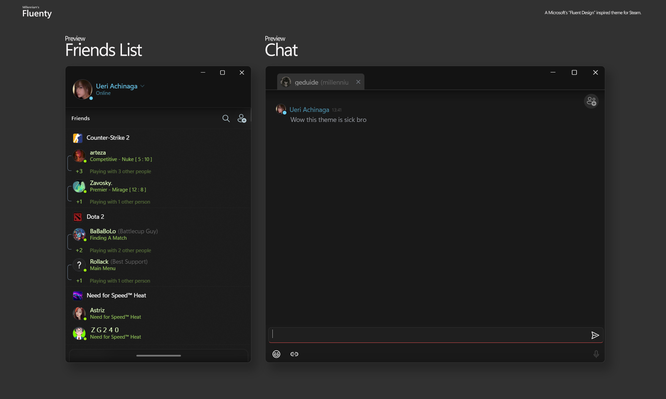
Task: Minimize the Chat window
Action: pos(553,72)
